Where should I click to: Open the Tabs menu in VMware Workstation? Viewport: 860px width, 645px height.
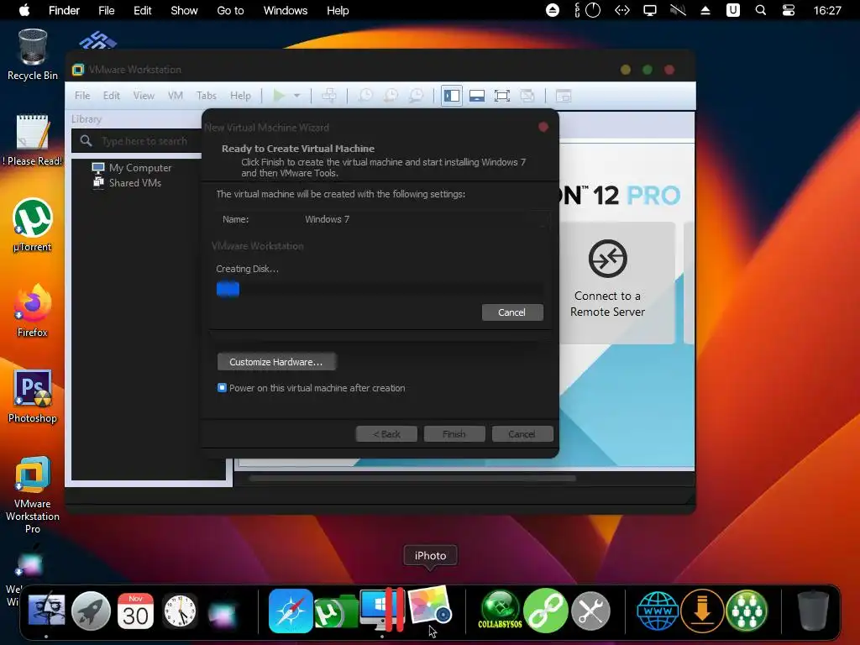click(207, 96)
